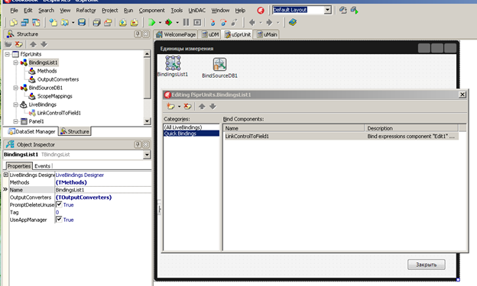Collapse the Panel1 tree node
The image size is (477, 286).
(x=15, y=121)
